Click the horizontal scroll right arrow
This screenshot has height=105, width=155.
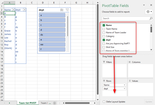[95, 103]
